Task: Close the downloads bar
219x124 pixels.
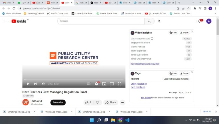Action: (216, 111)
